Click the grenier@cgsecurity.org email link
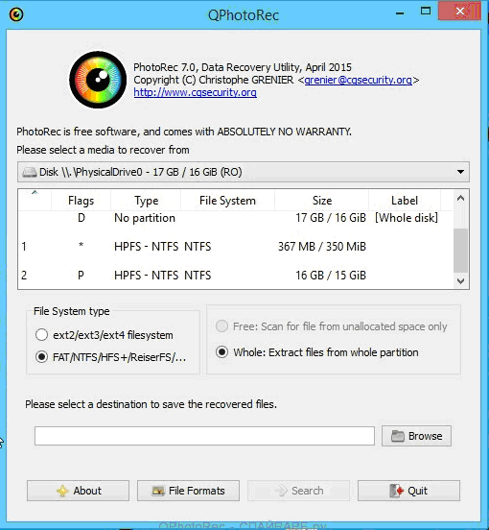Screen dimensions: 489x530 (x=358, y=80)
